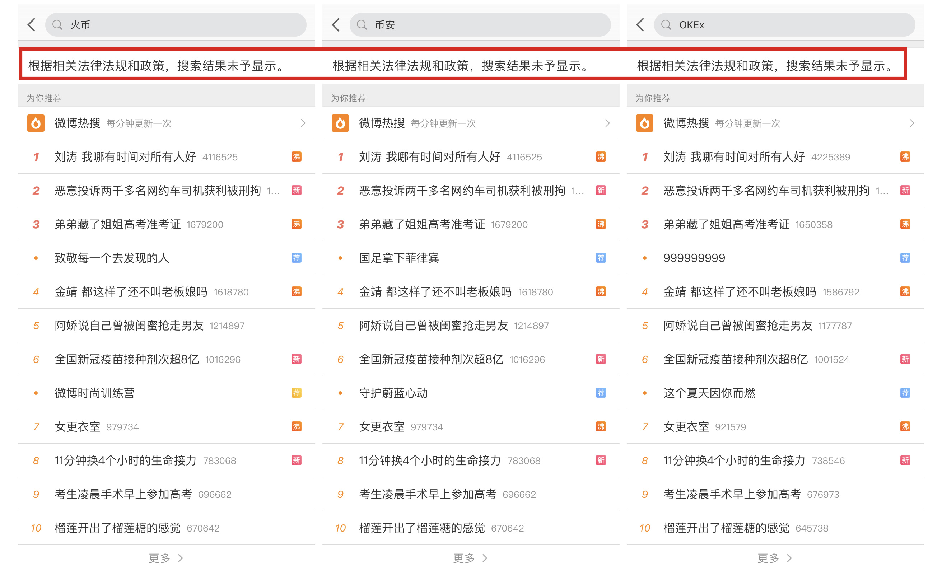This screenshot has height=580, width=928.
Task: Click the 新 badge on 11分钟换4个小时 738546 row
Action: (x=905, y=460)
